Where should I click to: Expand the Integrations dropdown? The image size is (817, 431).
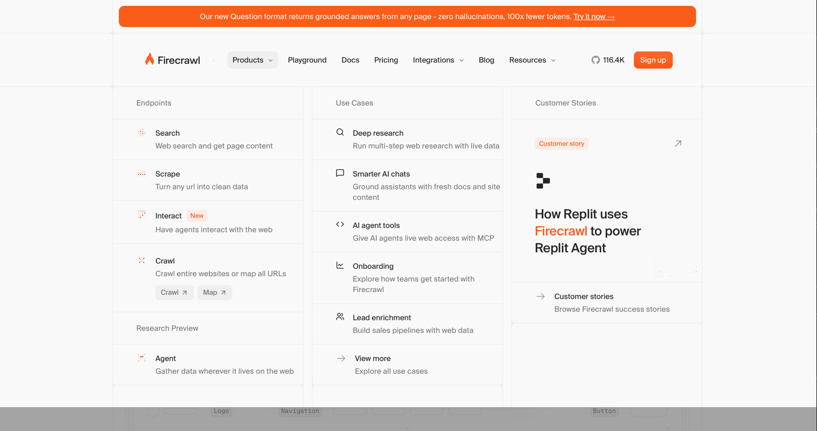tap(438, 60)
